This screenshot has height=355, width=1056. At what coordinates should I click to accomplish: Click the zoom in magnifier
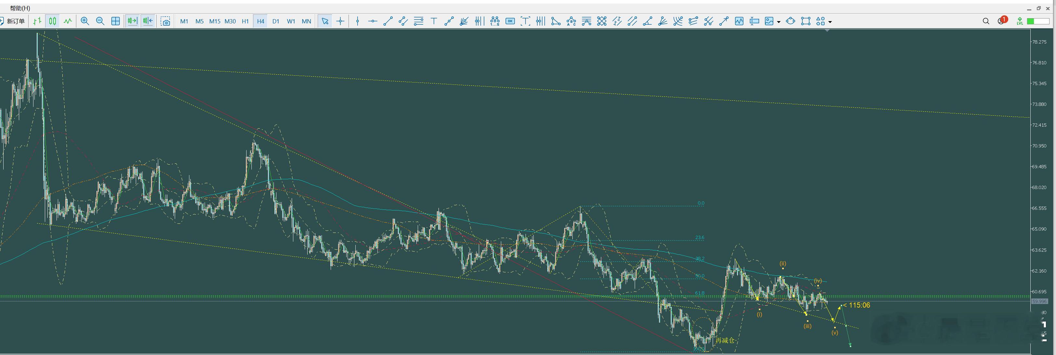point(85,21)
